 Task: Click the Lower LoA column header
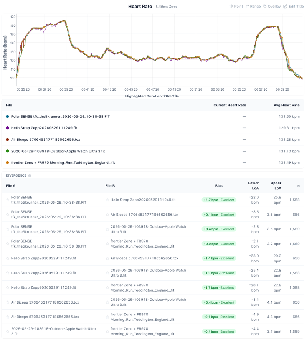(x=253, y=186)
